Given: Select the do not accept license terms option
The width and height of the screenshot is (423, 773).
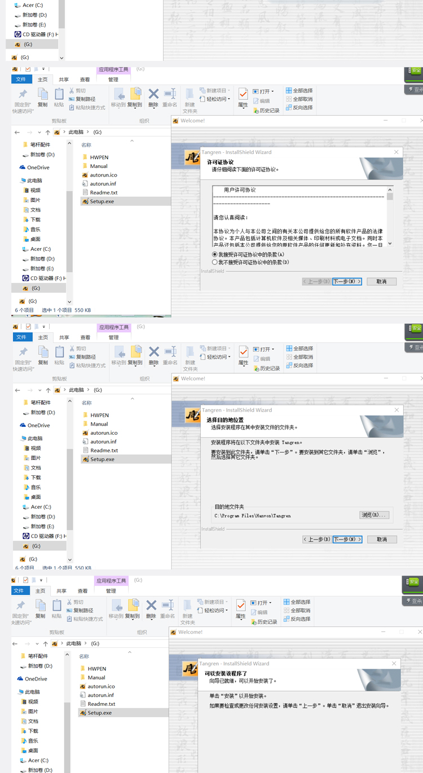Looking at the screenshot, I should [x=215, y=262].
